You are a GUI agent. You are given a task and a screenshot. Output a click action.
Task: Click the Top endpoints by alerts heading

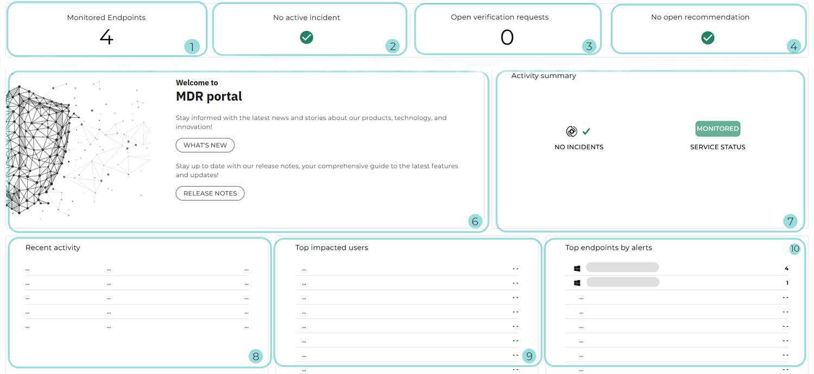(x=608, y=248)
